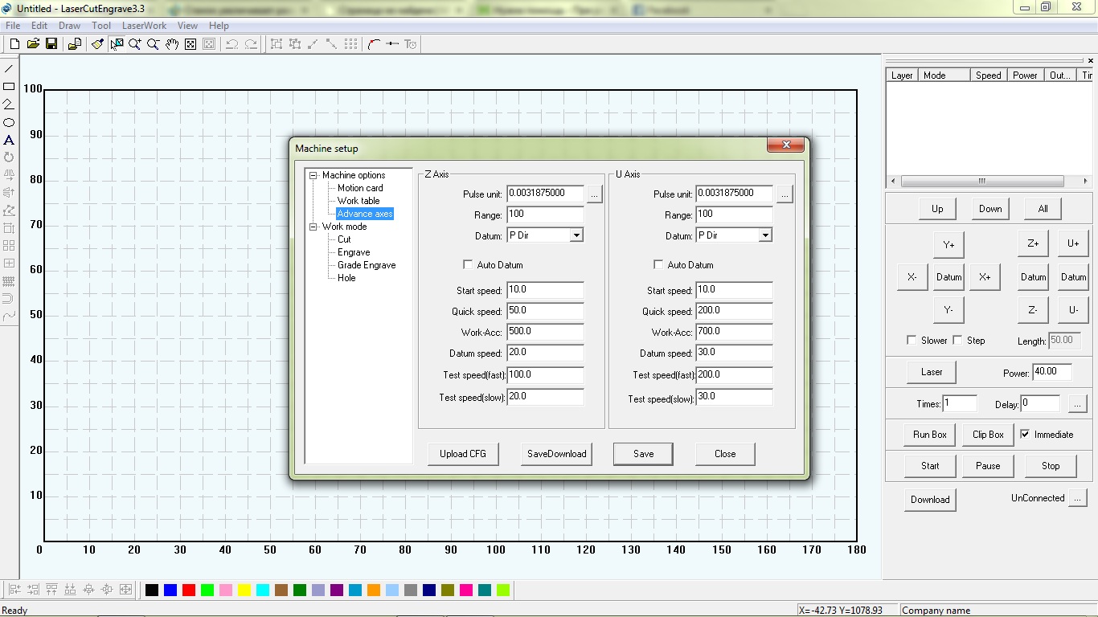Image resolution: width=1098 pixels, height=617 pixels.
Task: Click the Save floppy disk icon
Action: click(51, 44)
